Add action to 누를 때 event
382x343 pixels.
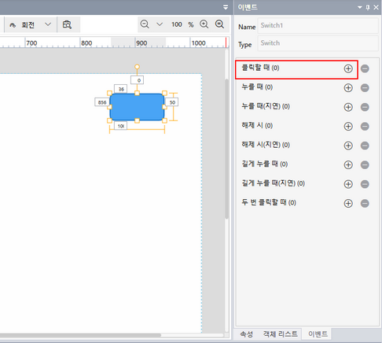[348, 88]
